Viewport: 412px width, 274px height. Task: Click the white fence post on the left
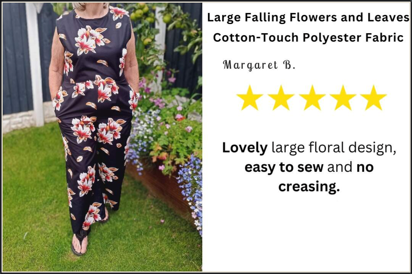pos(35,64)
